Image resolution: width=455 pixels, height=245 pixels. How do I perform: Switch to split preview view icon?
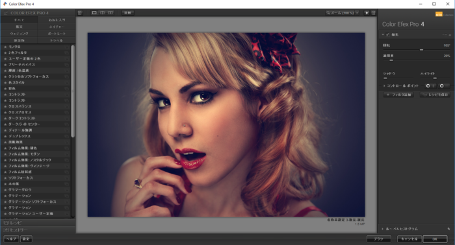point(103,13)
